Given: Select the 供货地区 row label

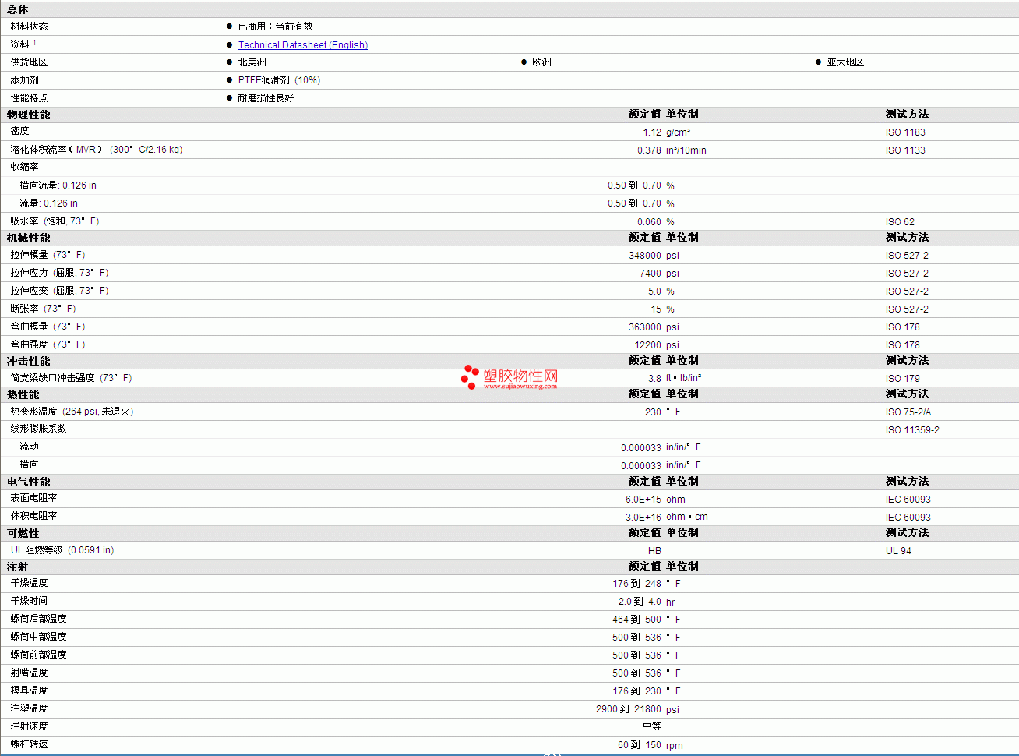Looking at the screenshot, I should (29, 62).
